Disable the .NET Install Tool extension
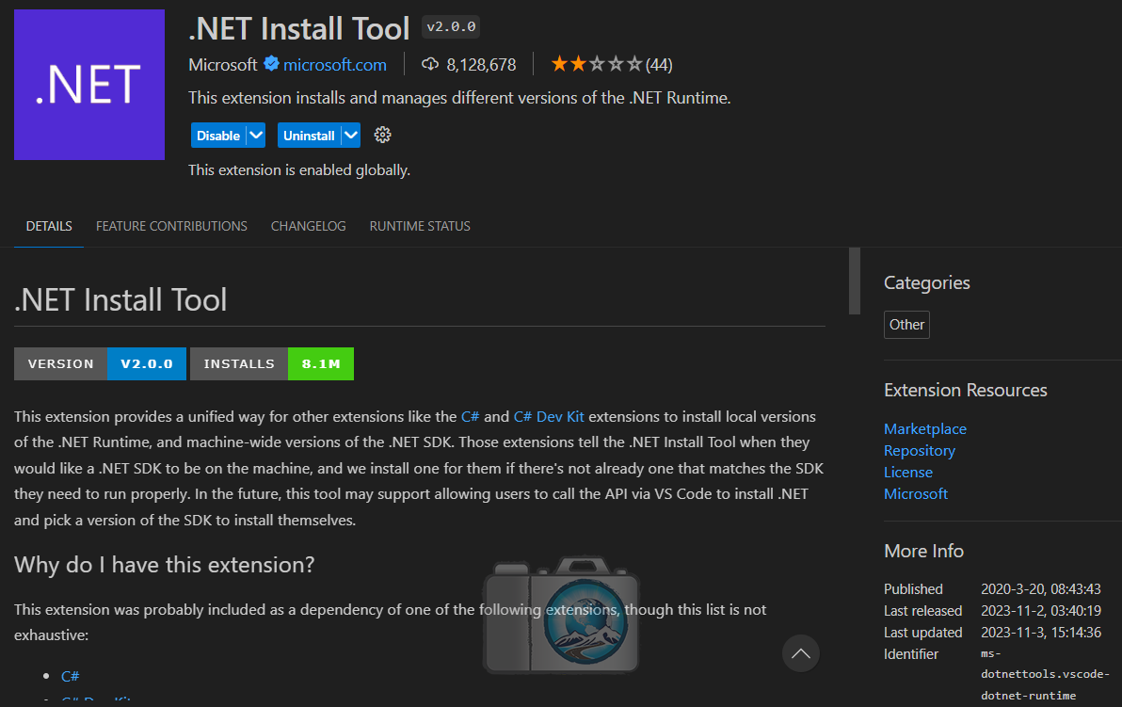The width and height of the screenshot is (1122, 707). tap(218, 136)
